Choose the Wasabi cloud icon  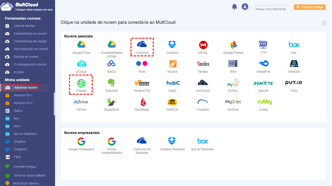pos(81,83)
